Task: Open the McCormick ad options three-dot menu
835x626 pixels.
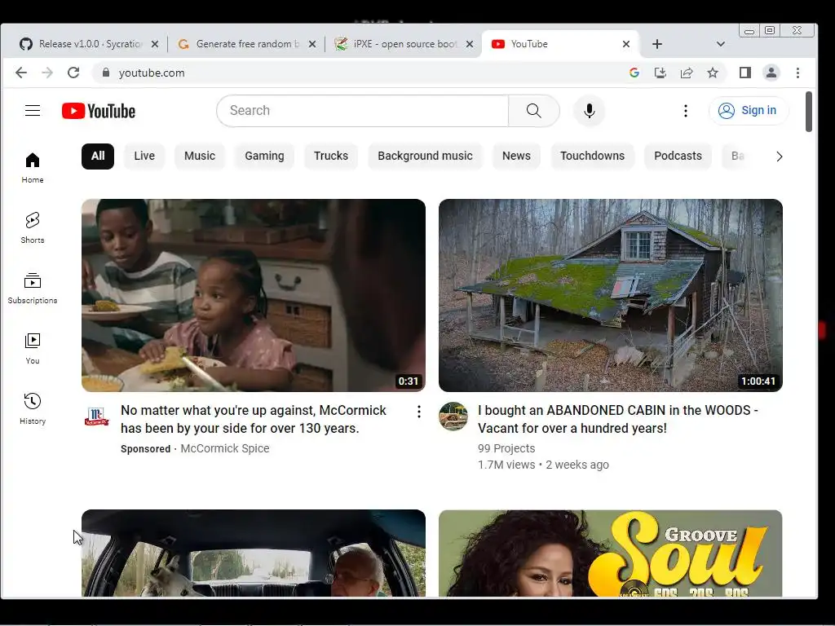Action: (419, 412)
